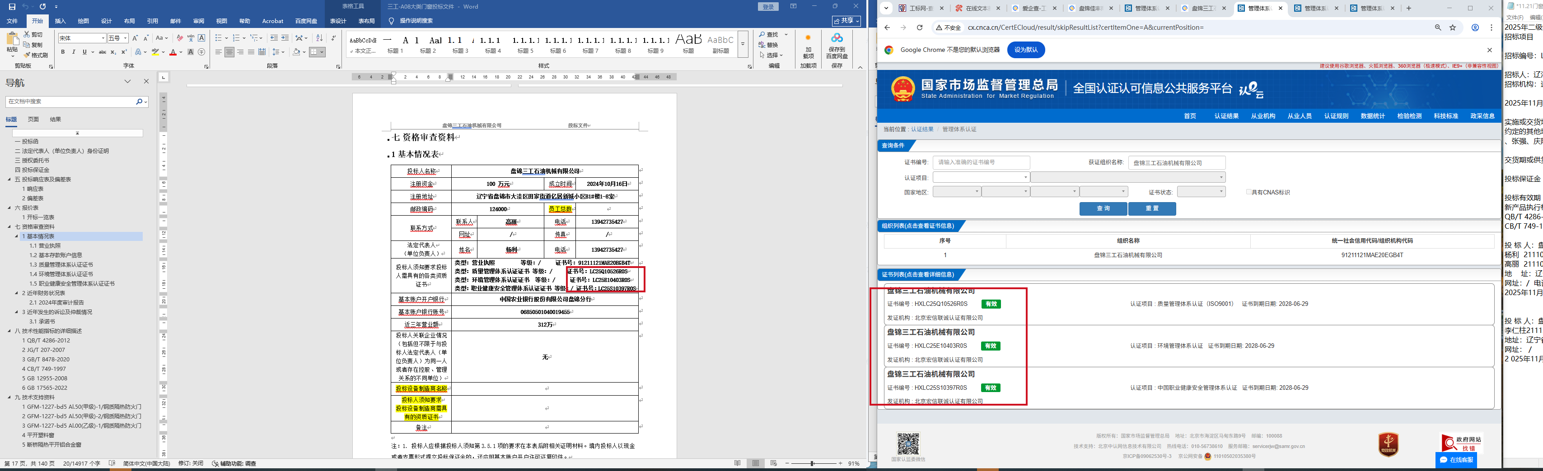Switch to the 表布局 ribbon tab

pos(367,21)
